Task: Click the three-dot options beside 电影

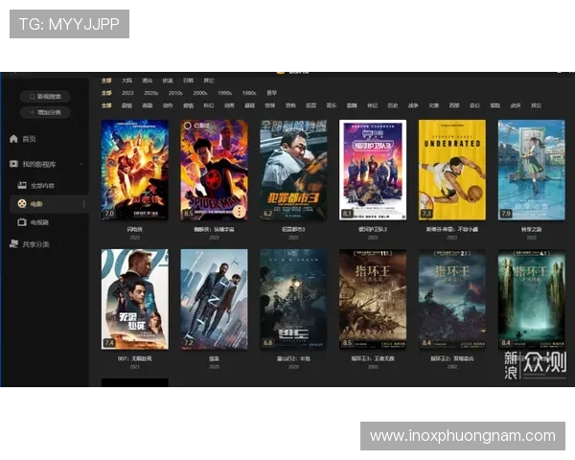Action: (83, 203)
